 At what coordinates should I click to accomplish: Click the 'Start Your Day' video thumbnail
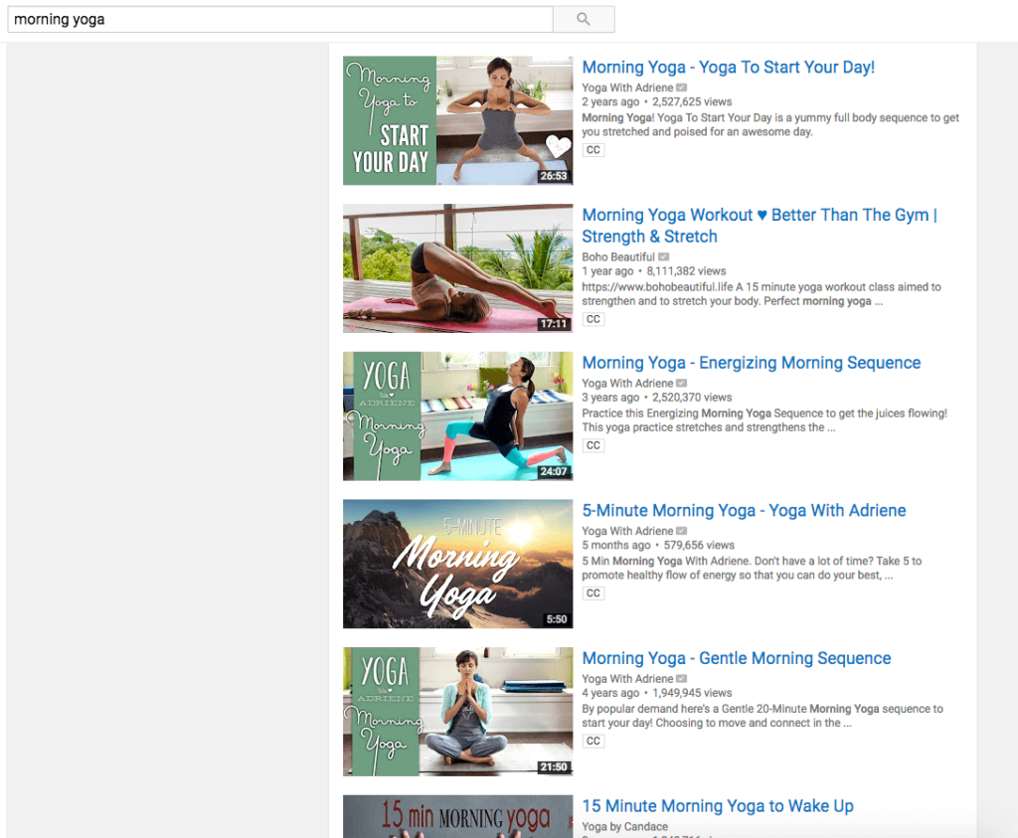point(457,120)
